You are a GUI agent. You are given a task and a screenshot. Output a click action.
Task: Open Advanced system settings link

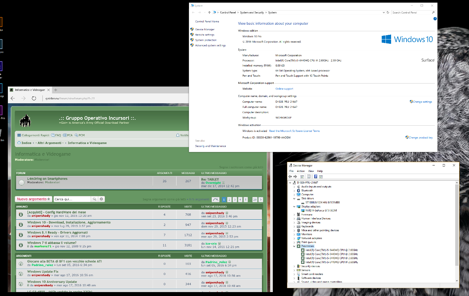click(x=210, y=45)
